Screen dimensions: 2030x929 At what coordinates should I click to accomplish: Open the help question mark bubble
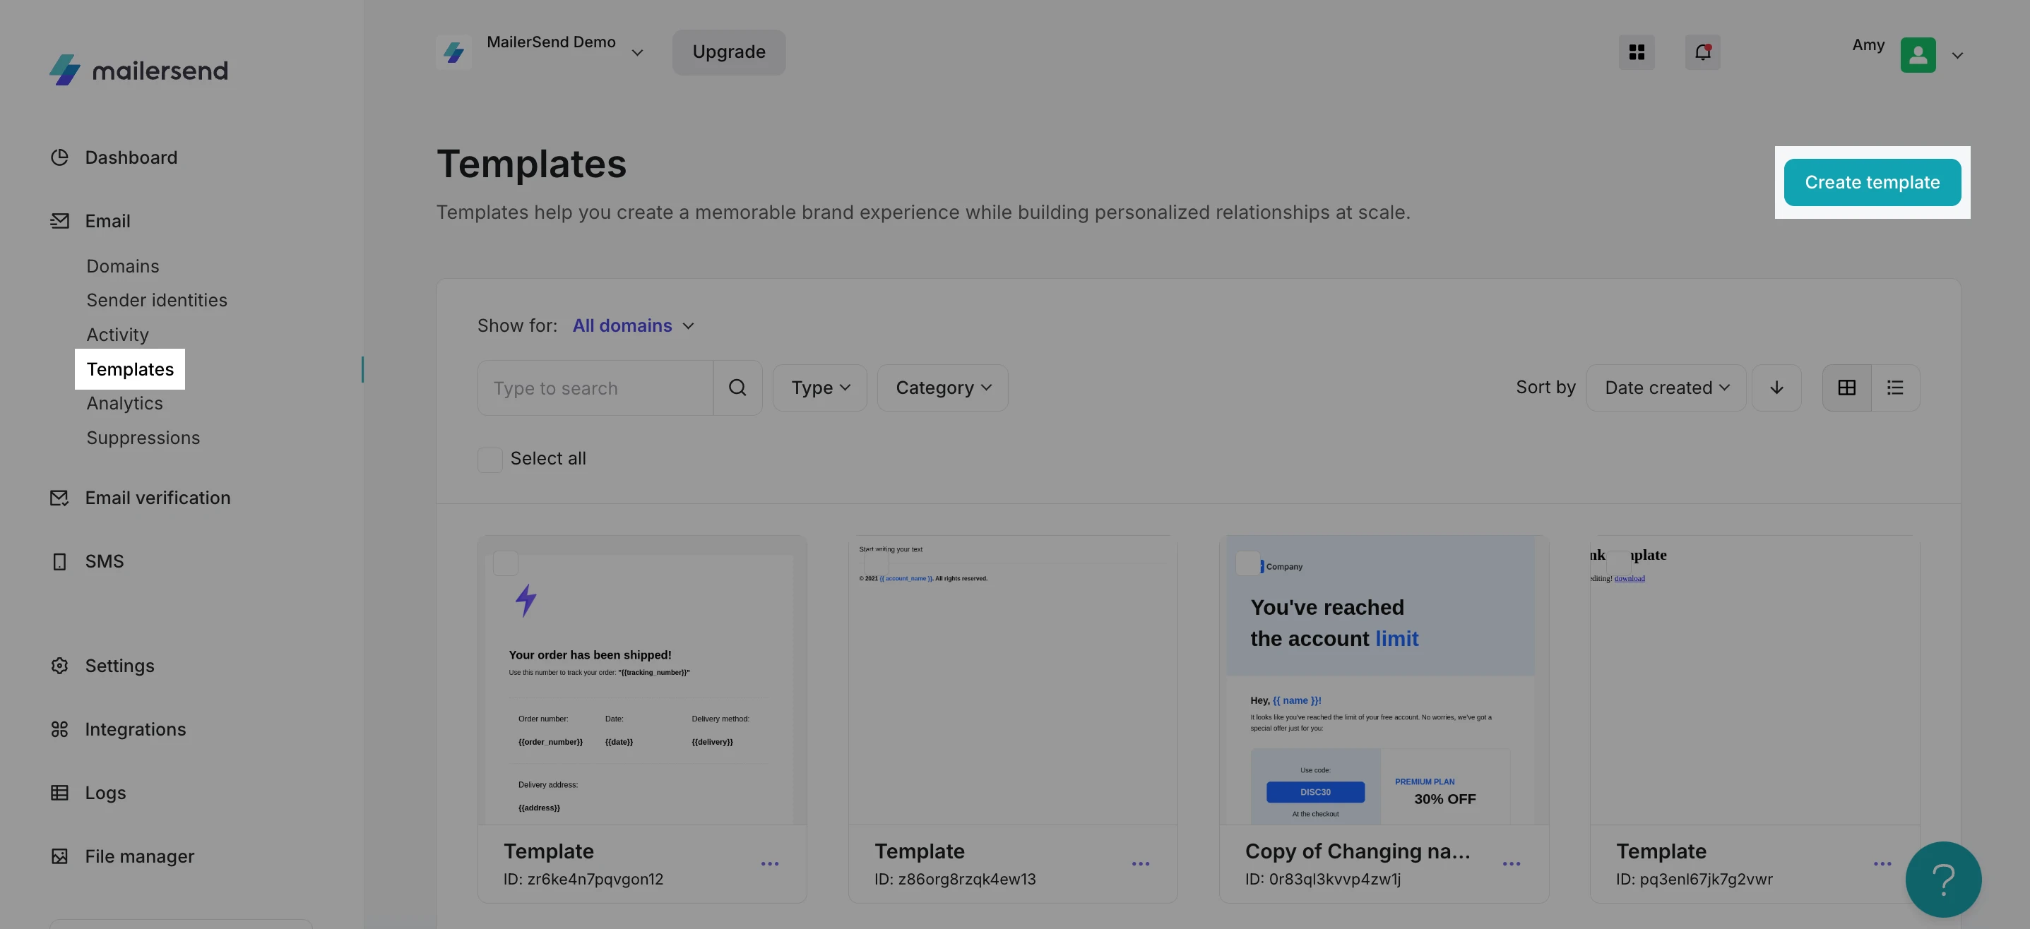(1942, 879)
